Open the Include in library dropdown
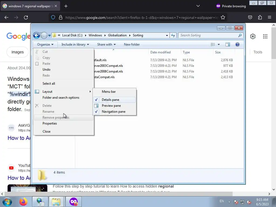Screen dimensions: 276x207 75,44
